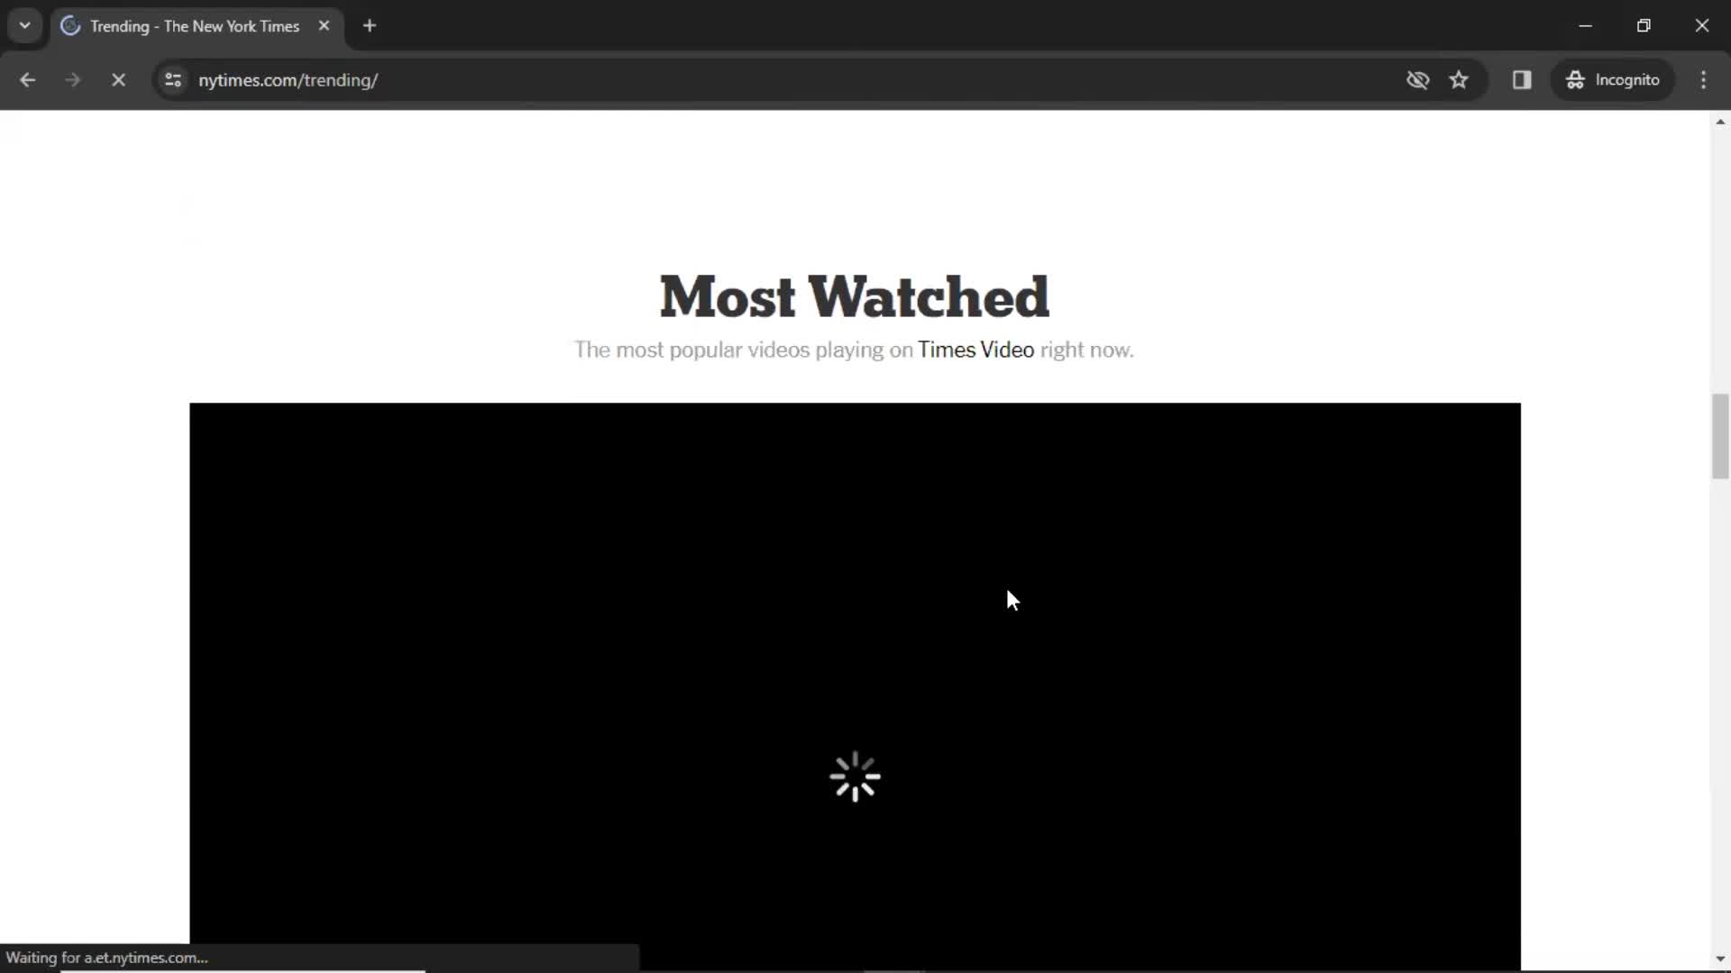Click the bookmark star icon
Viewport: 1731px width, 973px height.
(1460, 79)
